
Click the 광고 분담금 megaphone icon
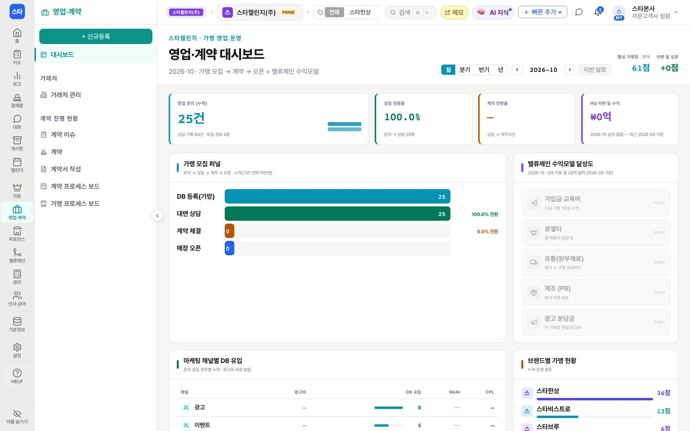(x=533, y=322)
